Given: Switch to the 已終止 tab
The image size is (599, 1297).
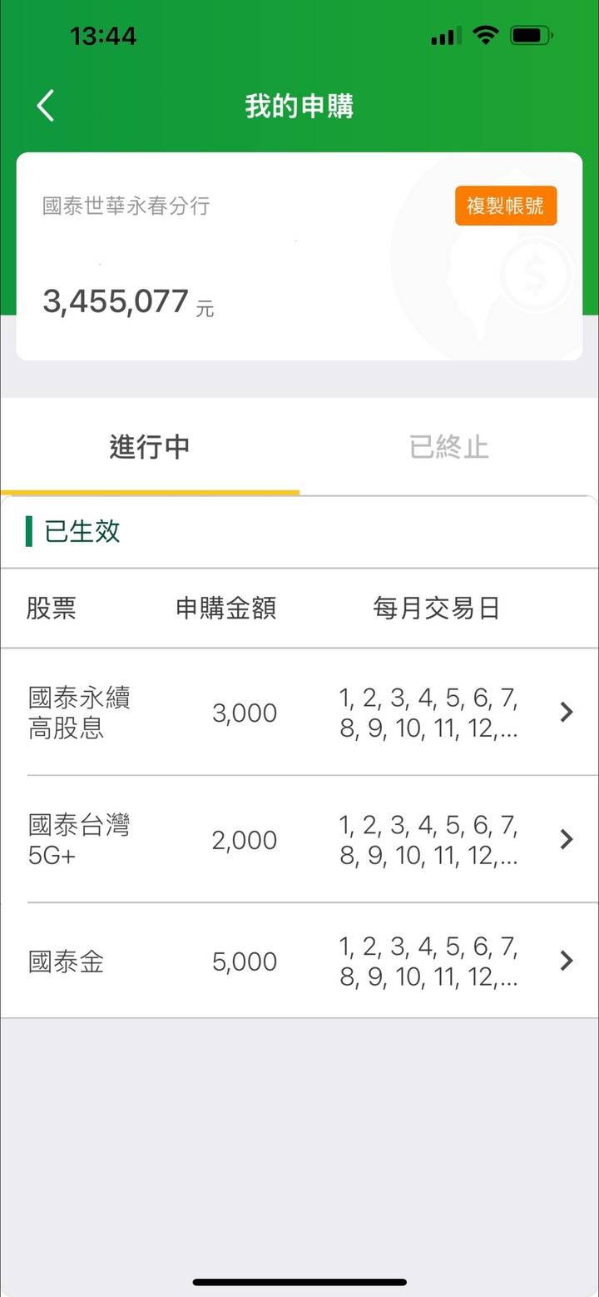Looking at the screenshot, I should [x=449, y=447].
